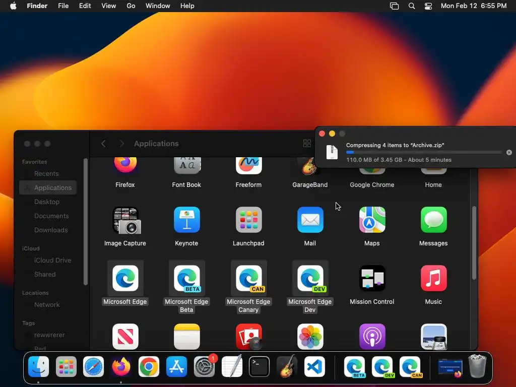
Task: Open Desktop in Finder sidebar
Action: click(x=48, y=202)
